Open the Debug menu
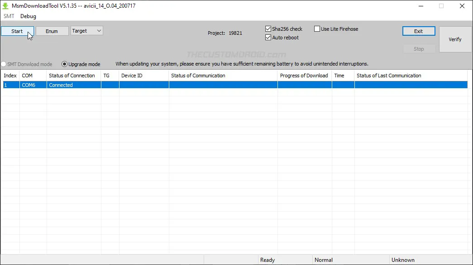473x265 pixels. coord(28,16)
